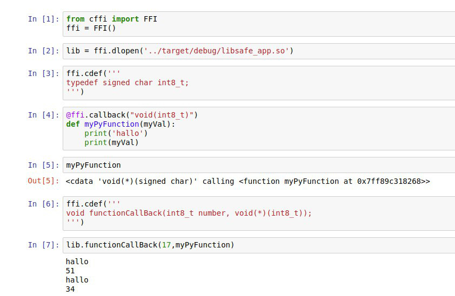Click the cdata output text of Out[5]
455x296 pixels.
(247, 181)
